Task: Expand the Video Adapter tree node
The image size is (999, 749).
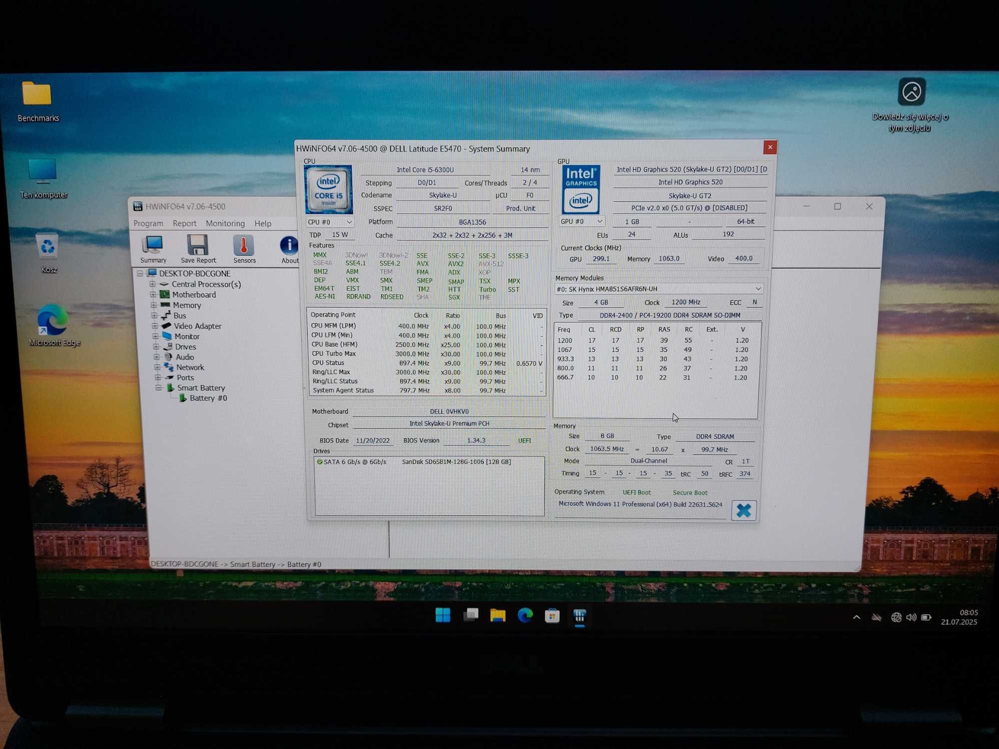Action: [155, 326]
